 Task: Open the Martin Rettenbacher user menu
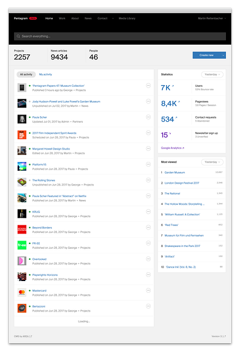click(x=212, y=18)
